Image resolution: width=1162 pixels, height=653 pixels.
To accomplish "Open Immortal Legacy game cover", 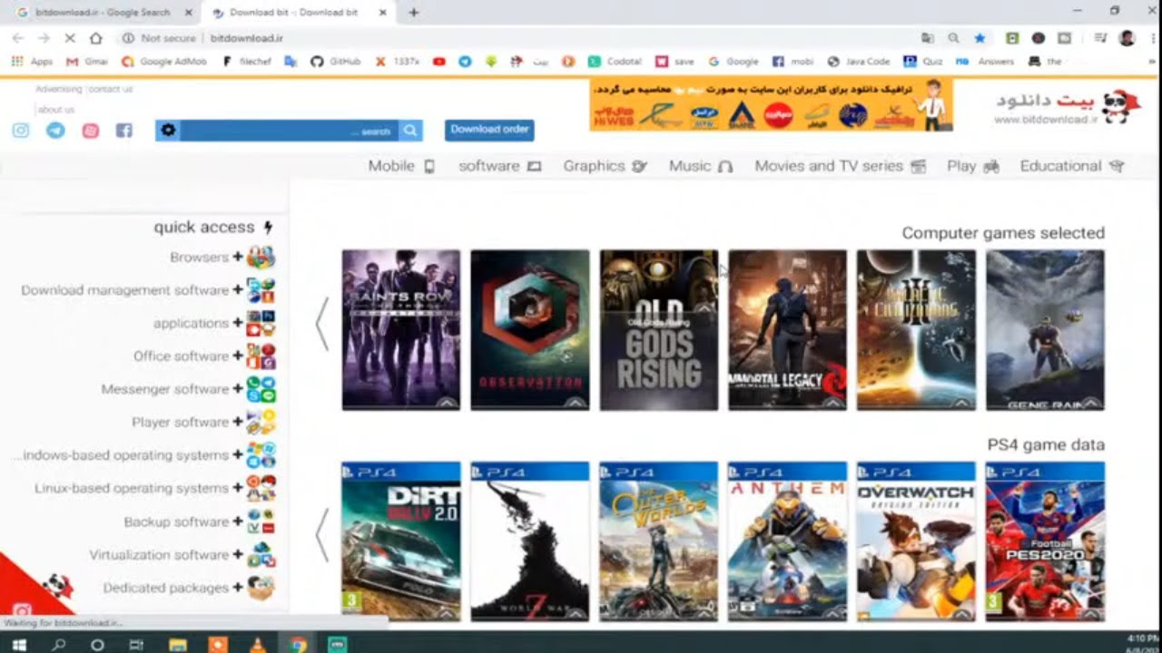I will (787, 330).
